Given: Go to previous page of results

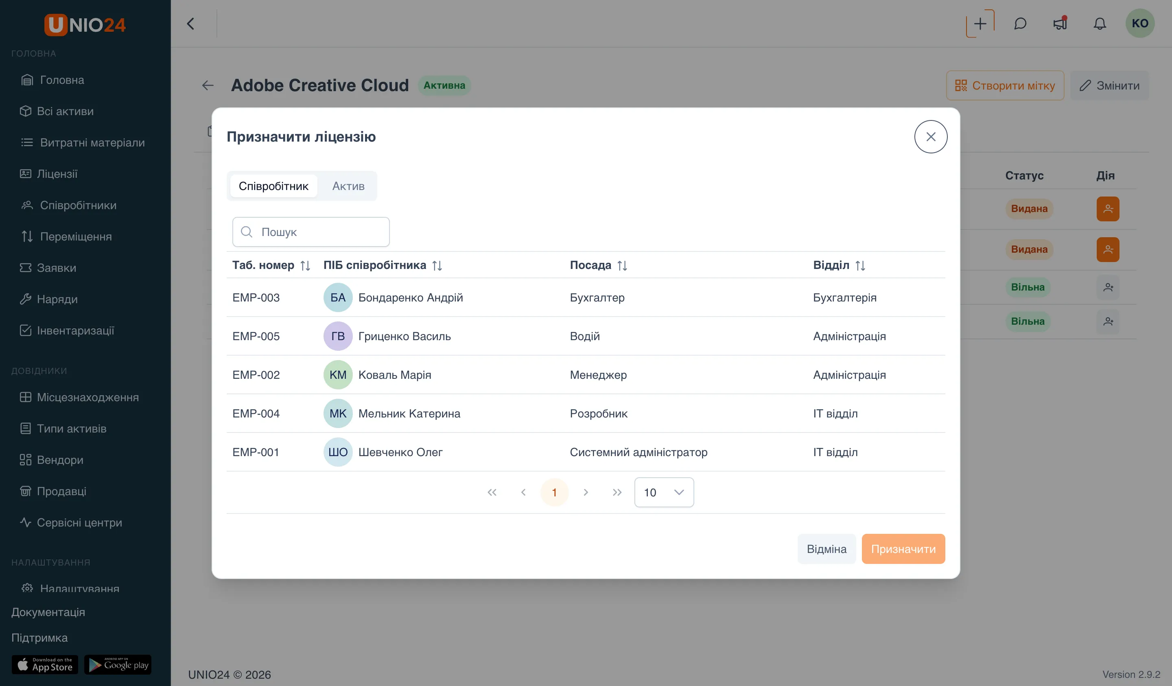Looking at the screenshot, I should pos(523,492).
